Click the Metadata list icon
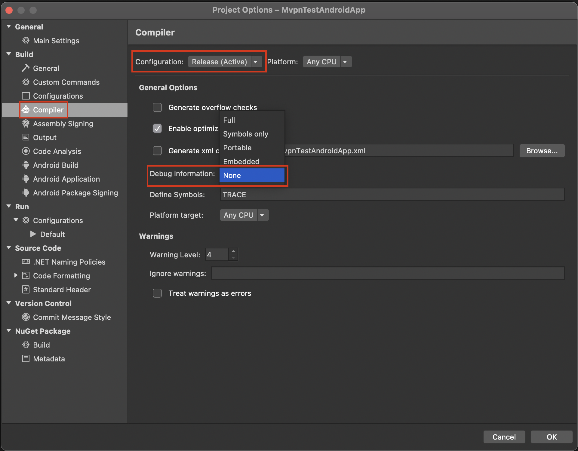 [x=26, y=358]
